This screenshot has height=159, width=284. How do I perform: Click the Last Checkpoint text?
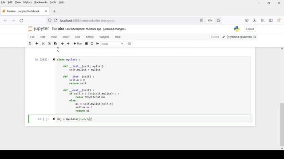point(83,29)
